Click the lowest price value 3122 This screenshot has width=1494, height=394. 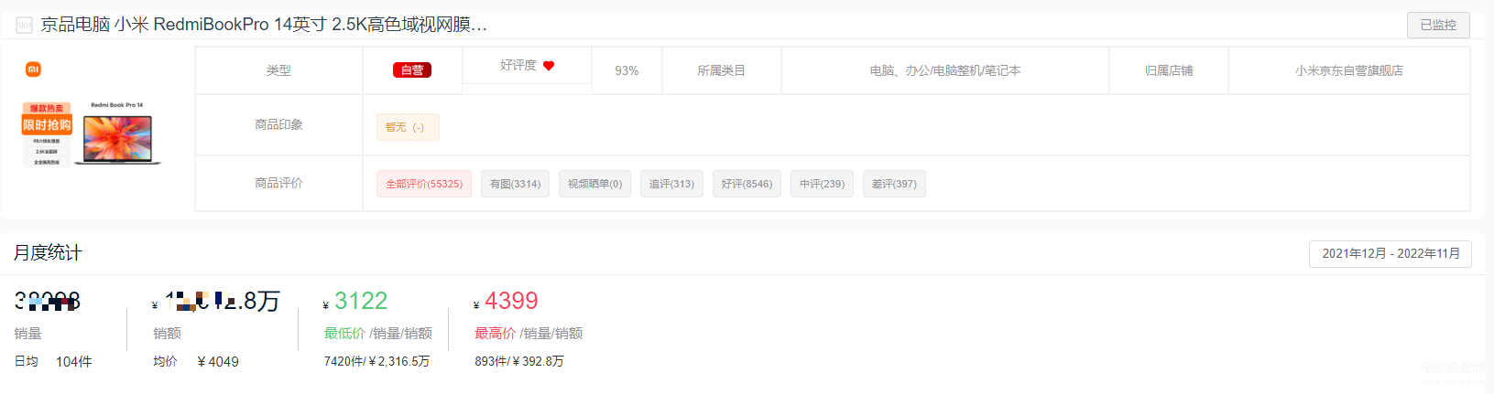361,301
